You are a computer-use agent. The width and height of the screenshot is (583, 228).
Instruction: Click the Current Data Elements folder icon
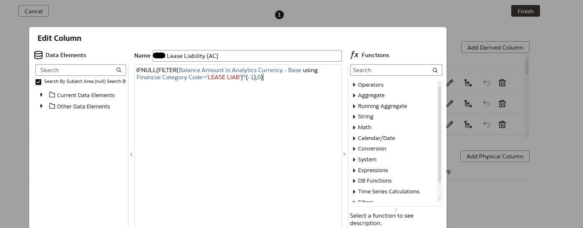[52, 95]
